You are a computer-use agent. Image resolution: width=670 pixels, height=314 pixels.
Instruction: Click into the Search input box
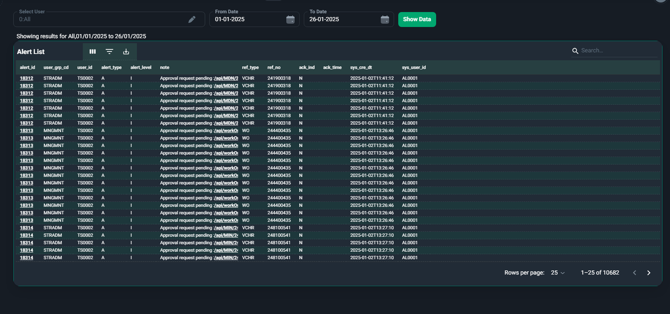(619, 51)
